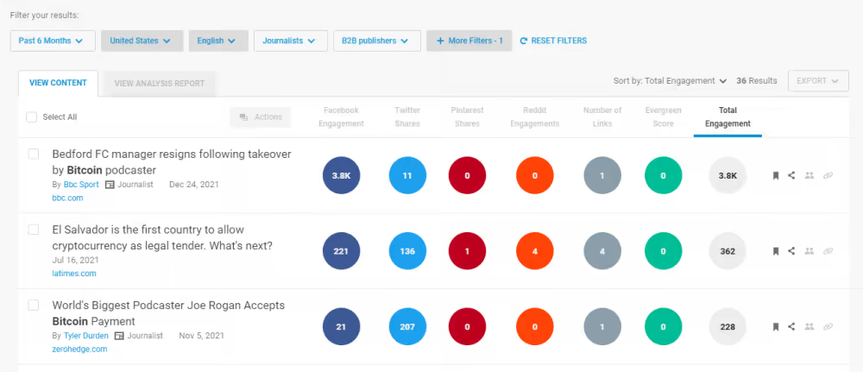Change Sort by Total Engagement dropdown
Image resolution: width=863 pixels, height=372 pixels.
[671, 81]
